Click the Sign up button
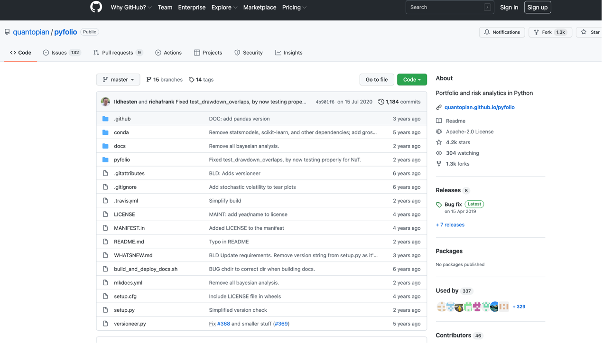 tap(538, 8)
